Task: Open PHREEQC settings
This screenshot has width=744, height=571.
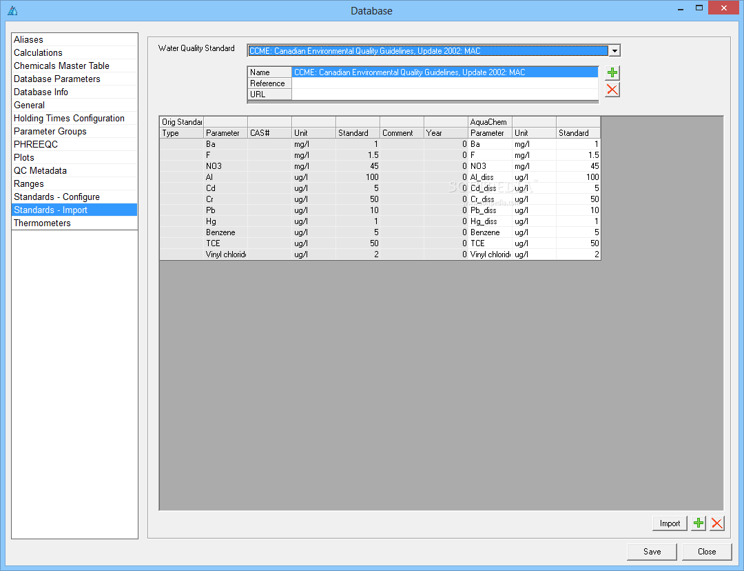Action: [x=74, y=144]
